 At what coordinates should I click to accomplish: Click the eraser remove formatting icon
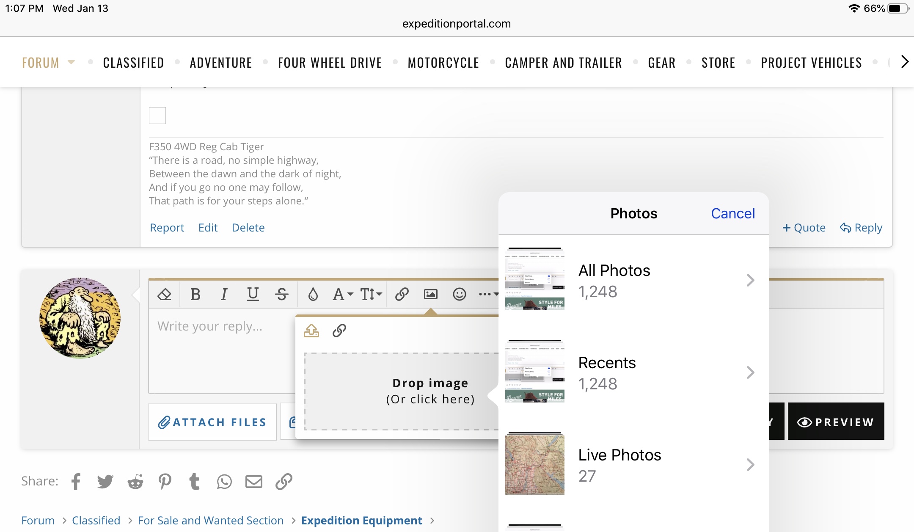(x=164, y=294)
